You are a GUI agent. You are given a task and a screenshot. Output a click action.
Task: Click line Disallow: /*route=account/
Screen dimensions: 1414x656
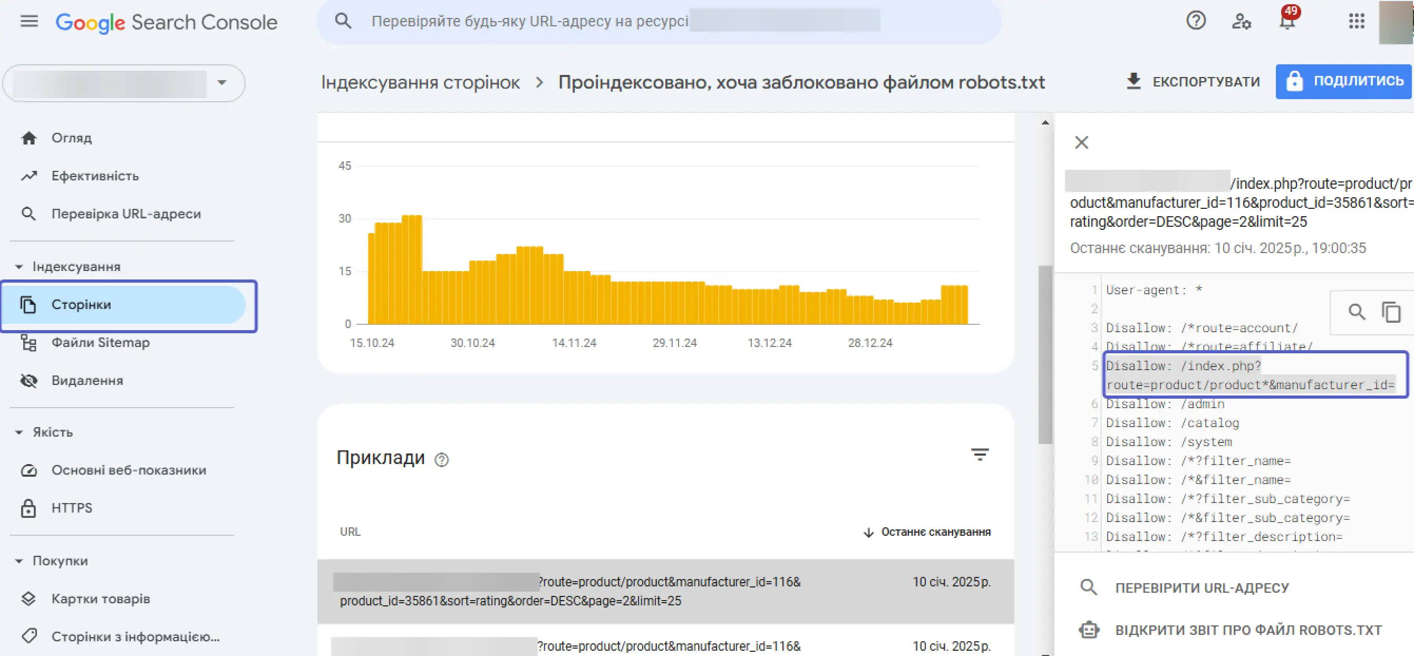coord(1202,327)
